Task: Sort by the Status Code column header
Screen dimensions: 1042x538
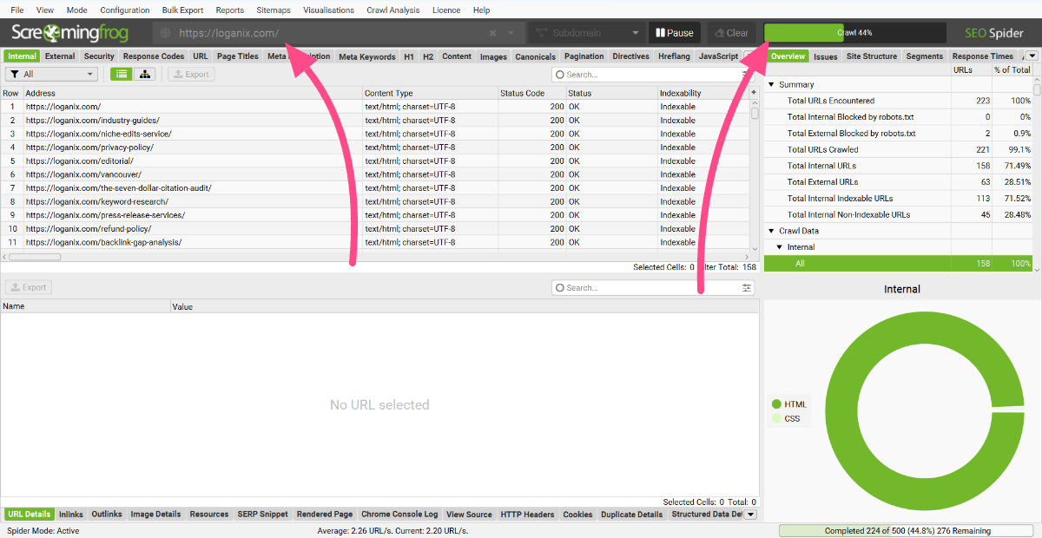Action: [x=531, y=93]
